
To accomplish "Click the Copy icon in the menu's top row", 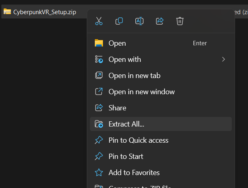I will click(119, 21).
